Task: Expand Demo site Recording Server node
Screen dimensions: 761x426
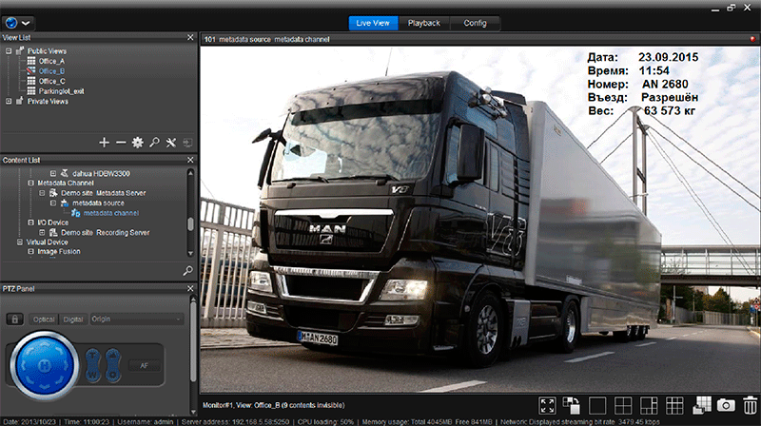Action: (x=42, y=232)
